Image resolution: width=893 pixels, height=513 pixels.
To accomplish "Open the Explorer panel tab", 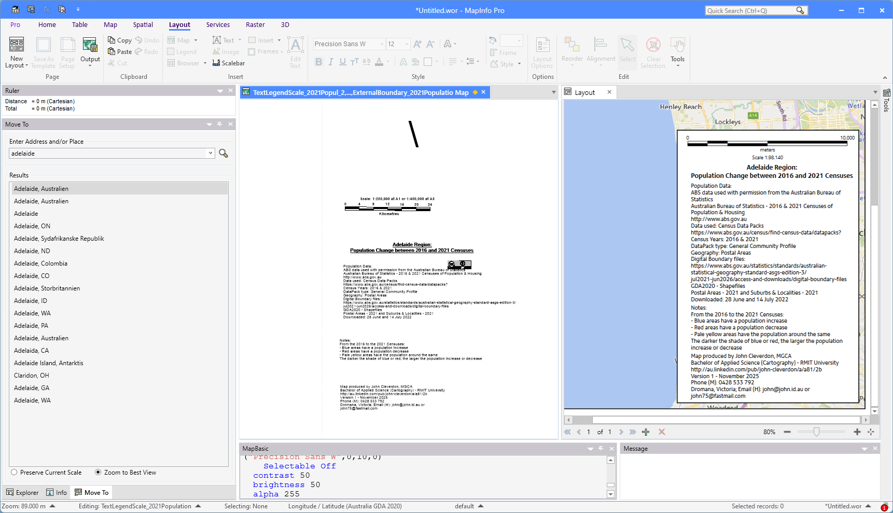I will (x=22, y=493).
